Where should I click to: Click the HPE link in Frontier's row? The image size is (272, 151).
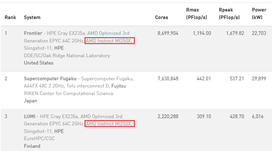59,48
